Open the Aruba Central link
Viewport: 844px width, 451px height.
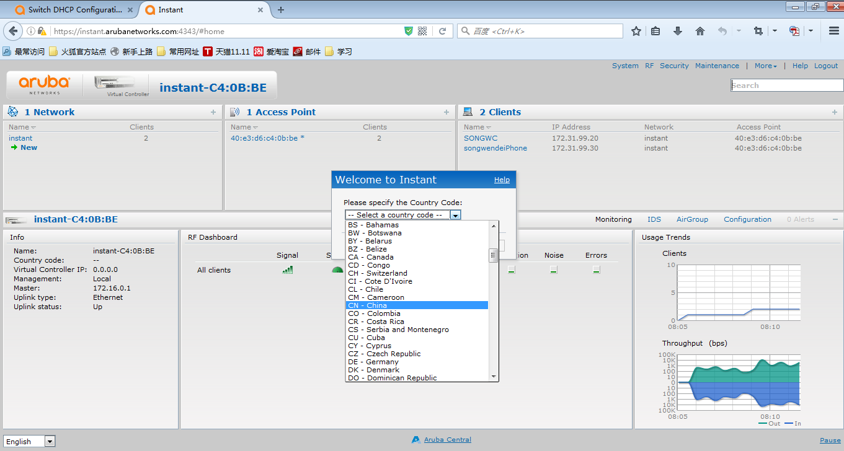pos(448,440)
